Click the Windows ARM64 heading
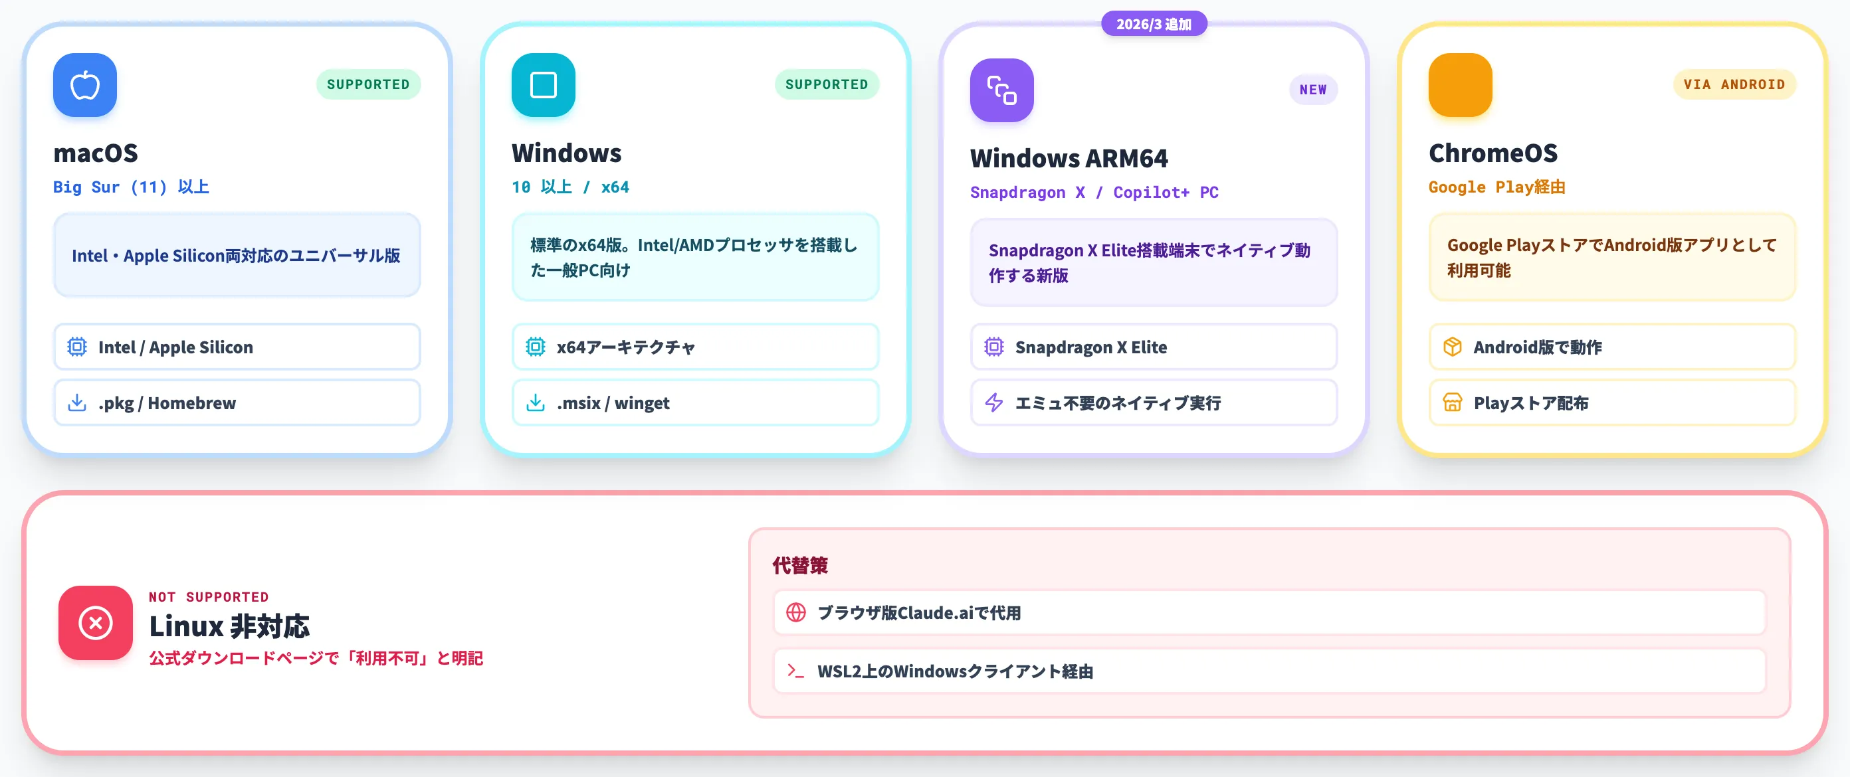The image size is (1850, 777). pos(1069,159)
